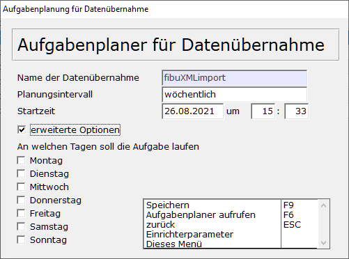Screen dimensions: 349x259
Task: Click the F9 shortcut label
Action: tap(288, 205)
